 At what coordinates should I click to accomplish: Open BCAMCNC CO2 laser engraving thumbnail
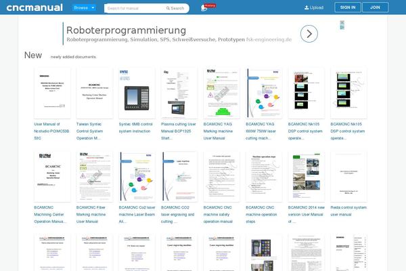coord(179,177)
